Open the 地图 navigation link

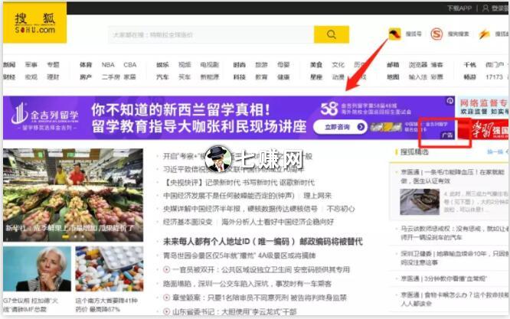click(x=393, y=77)
